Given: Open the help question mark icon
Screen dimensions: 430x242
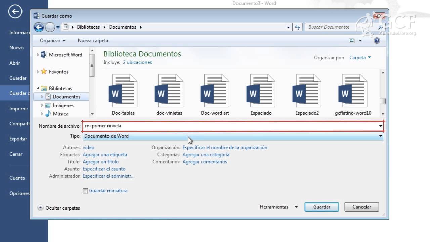Looking at the screenshot, I should click(377, 41).
